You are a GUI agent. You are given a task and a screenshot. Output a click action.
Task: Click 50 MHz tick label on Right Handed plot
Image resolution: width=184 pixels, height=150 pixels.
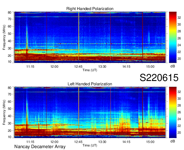tap(9, 34)
